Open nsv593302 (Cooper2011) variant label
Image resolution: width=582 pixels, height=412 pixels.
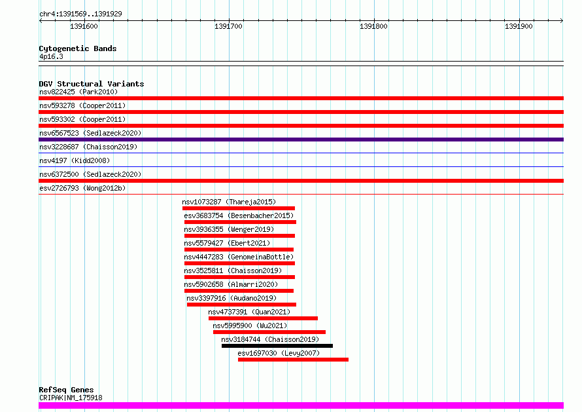tap(82, 119)
